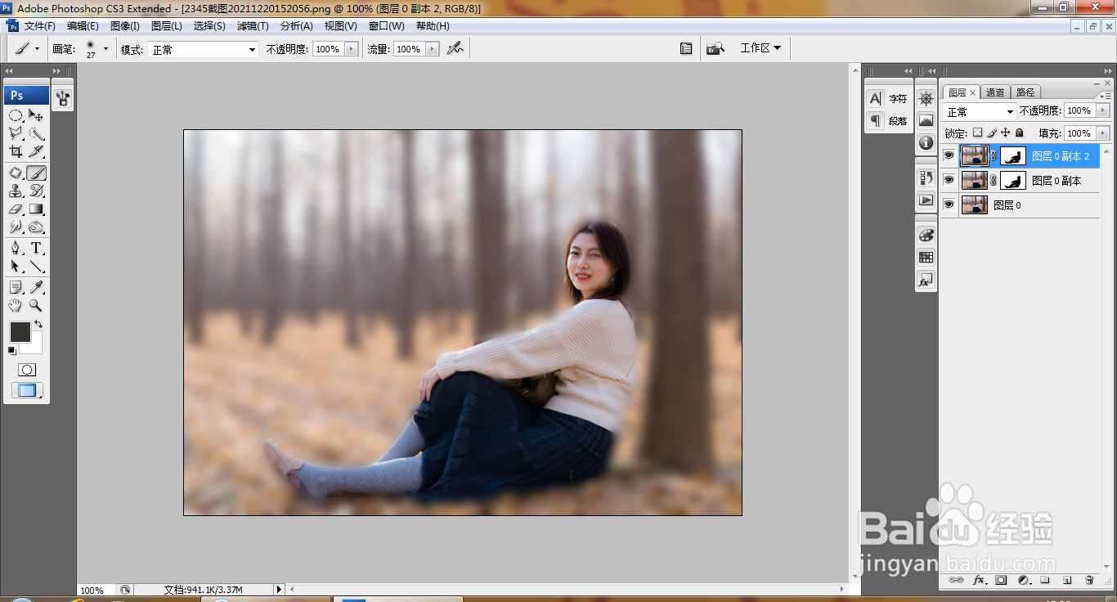Image resolution: width=1117 pixels, height=602 pixels.
Task: Select the Zoom magnifier tool
Action: point(36,306)
